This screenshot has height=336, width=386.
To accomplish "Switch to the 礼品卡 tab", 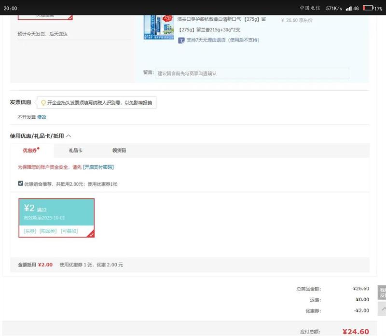I will 76,151.
